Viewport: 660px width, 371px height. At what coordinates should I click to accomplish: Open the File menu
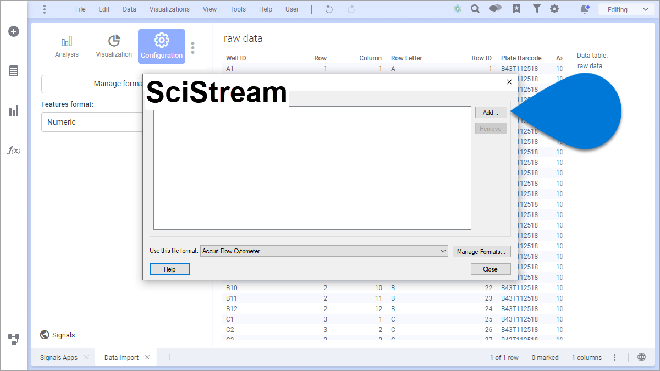[x=80, y=9]
